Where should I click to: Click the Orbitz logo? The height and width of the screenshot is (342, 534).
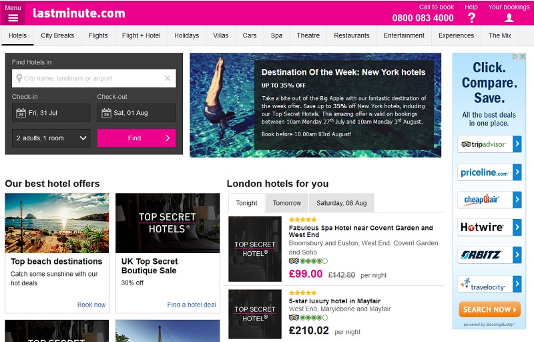click(481, 254)
